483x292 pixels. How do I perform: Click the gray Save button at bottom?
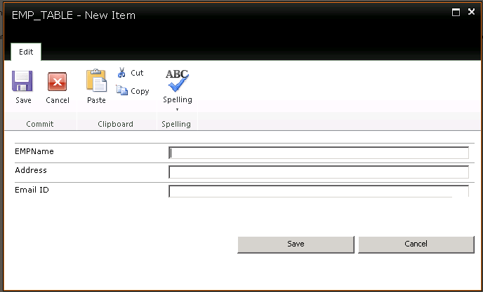coord(296,244)
